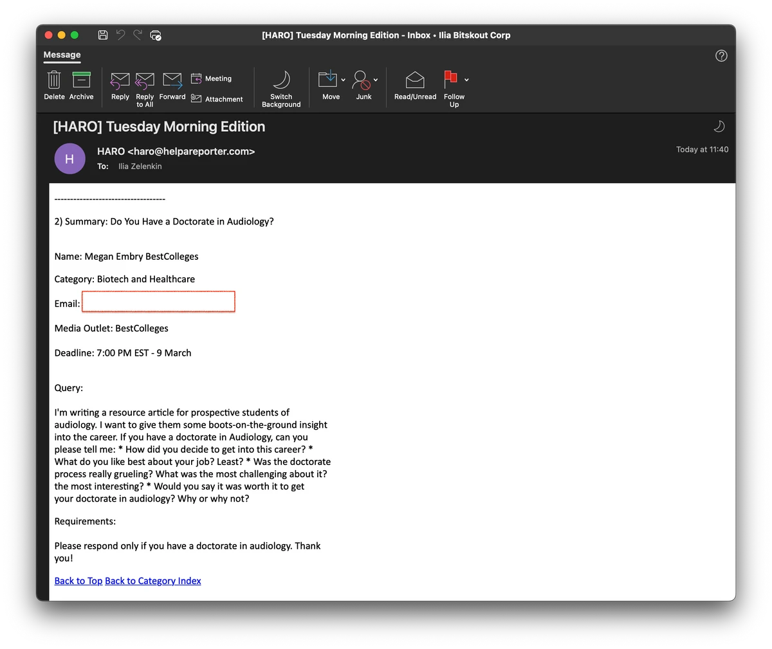772x649 pixels.
Task: Click the Save icon in the title bar
Action: [x=103, y=35]
